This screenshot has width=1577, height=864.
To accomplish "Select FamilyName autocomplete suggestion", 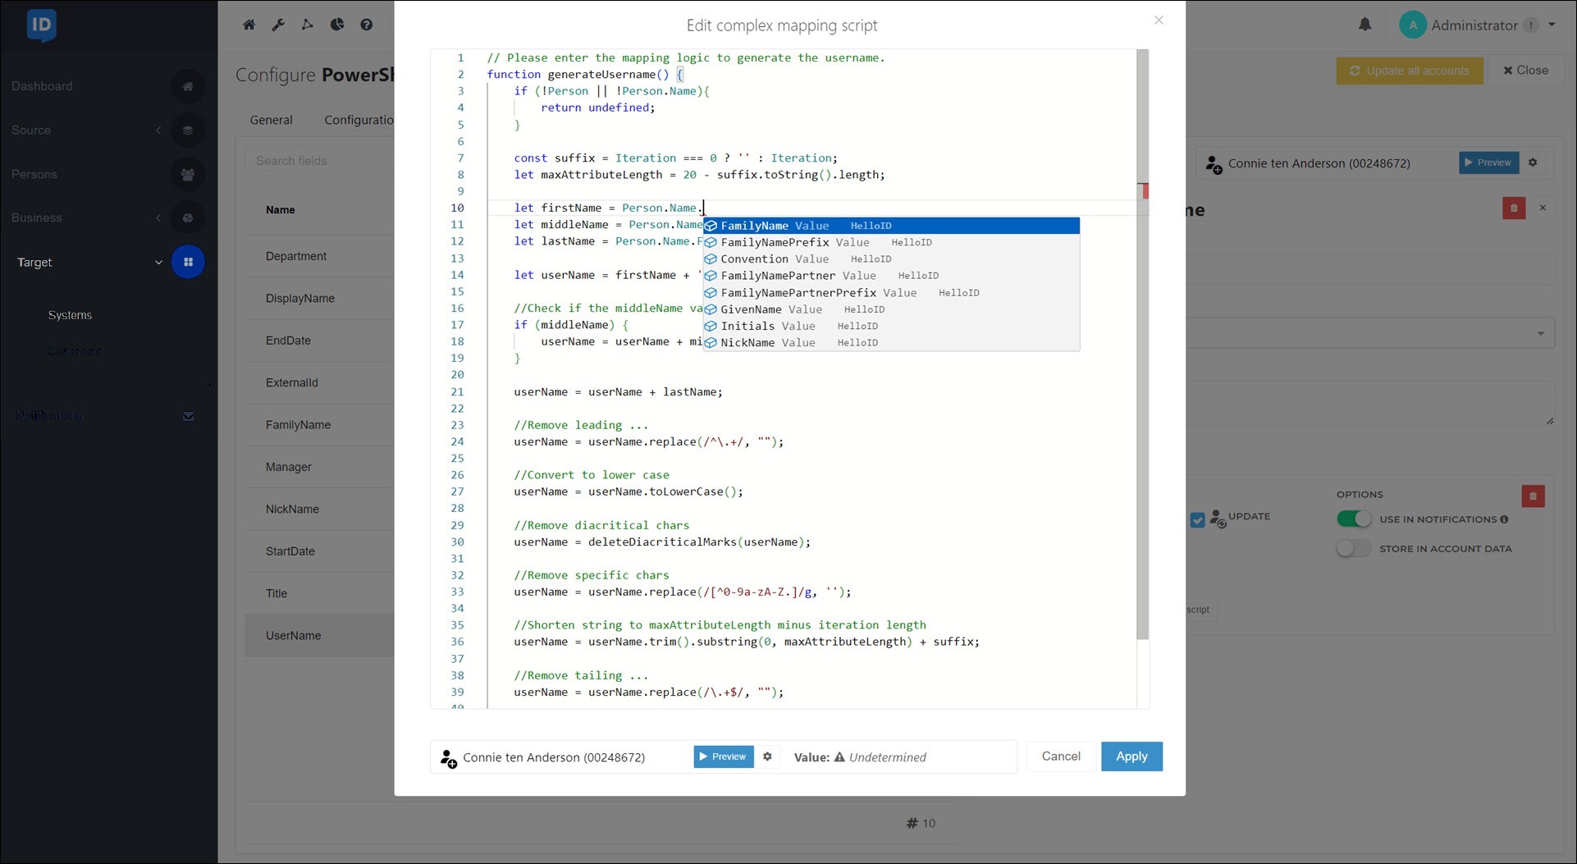I will [x=891, y=226].
